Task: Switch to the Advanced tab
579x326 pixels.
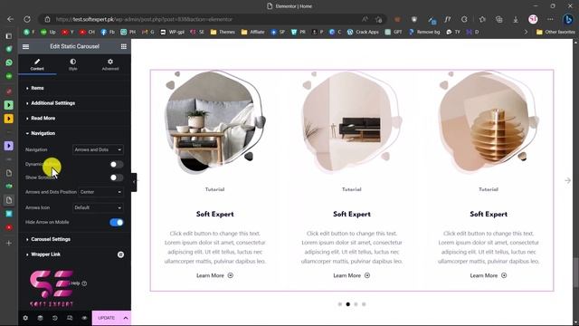Action: [110, 64]
